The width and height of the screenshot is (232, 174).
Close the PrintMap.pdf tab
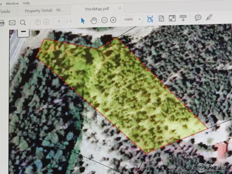click(120, 8)
